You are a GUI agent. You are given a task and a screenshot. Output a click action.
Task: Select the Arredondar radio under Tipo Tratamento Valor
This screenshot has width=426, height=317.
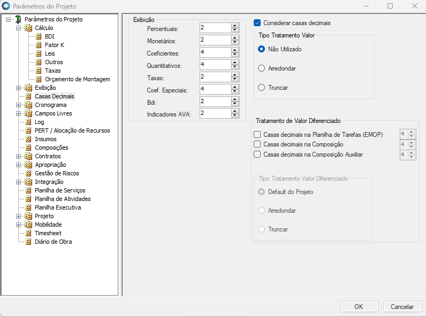click(x=261, y=68)
